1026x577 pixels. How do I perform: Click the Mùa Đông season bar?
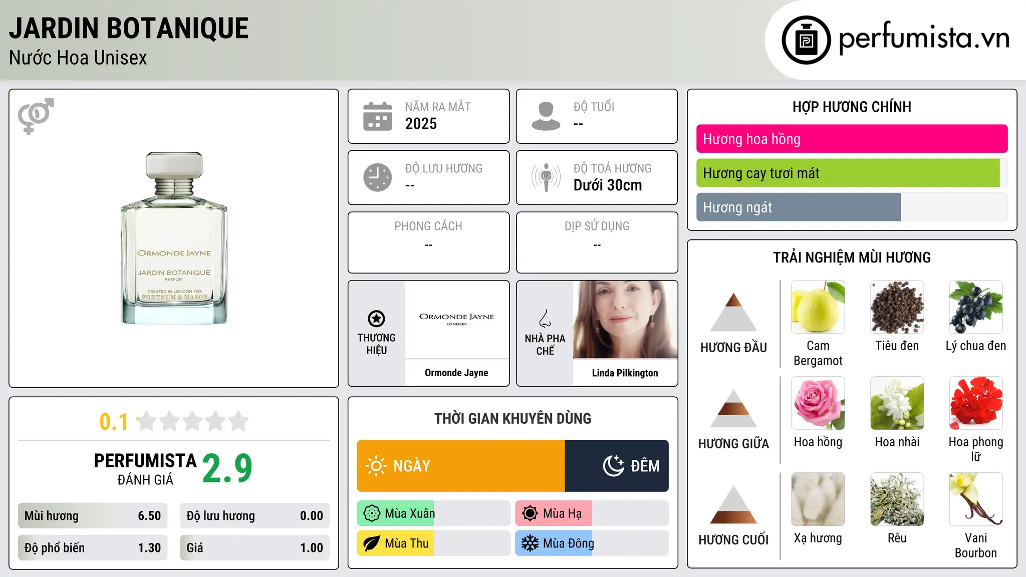tap(592, 543)
